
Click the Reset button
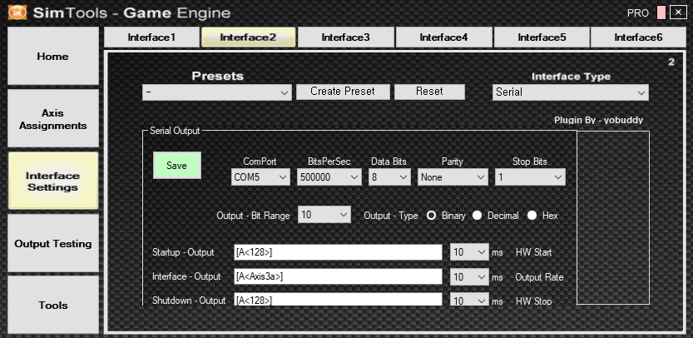tap(429, 92)
